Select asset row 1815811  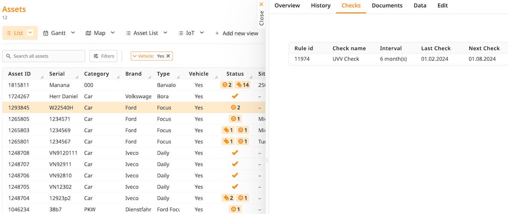coord(134,85)
